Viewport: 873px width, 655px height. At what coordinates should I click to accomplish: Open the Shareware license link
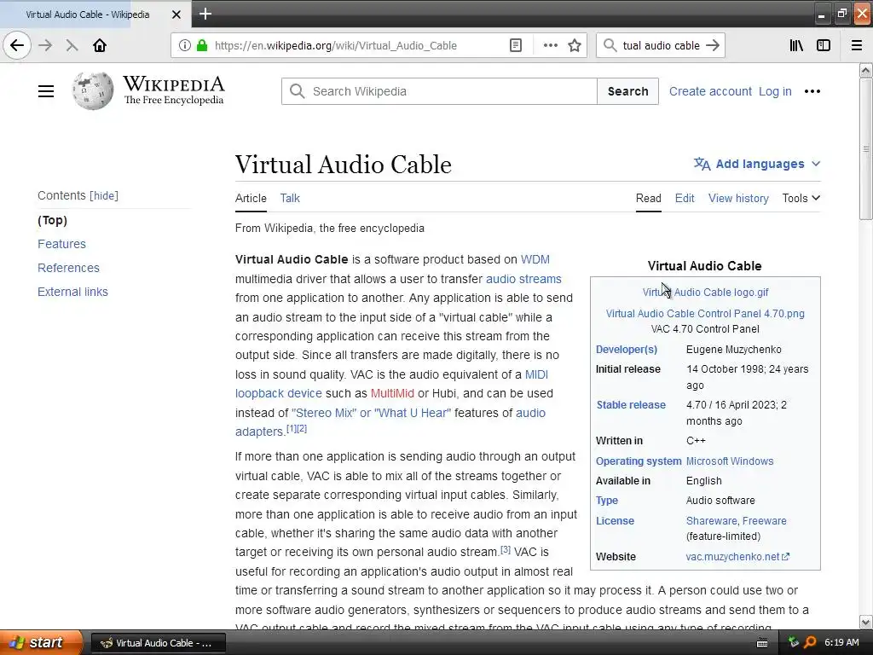point(711,521)
